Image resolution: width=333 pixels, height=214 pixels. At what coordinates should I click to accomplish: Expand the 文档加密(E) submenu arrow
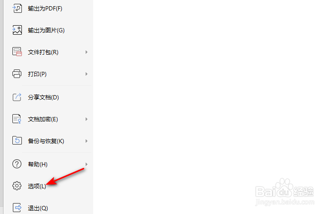(87, 119)
